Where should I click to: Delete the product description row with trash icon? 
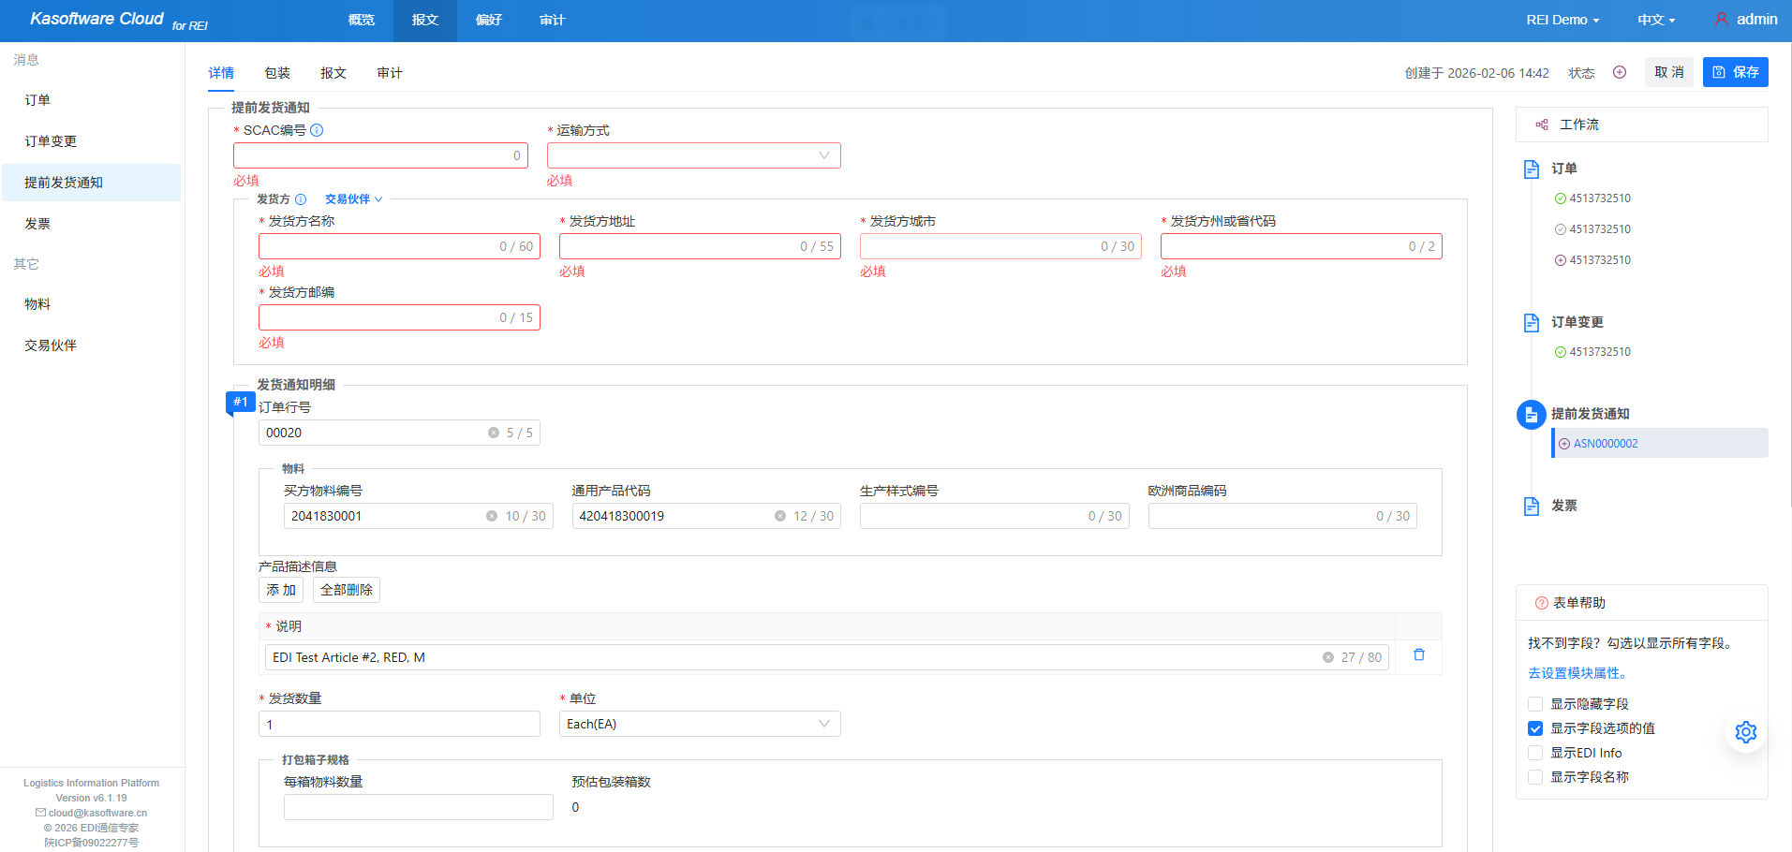tap(1419, 655)
